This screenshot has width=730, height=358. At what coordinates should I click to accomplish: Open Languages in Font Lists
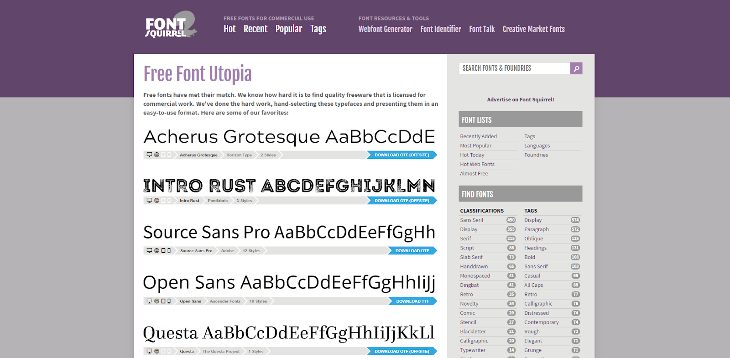click(x=537, y=145)
